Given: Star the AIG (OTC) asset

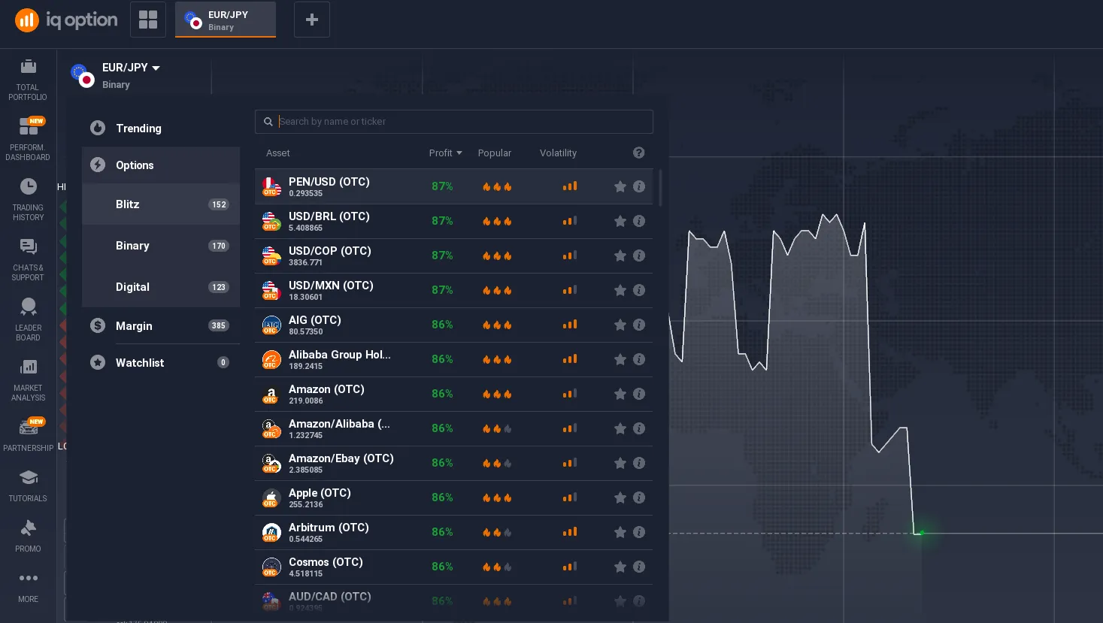Looking at the screenshot, I should 620,325.
